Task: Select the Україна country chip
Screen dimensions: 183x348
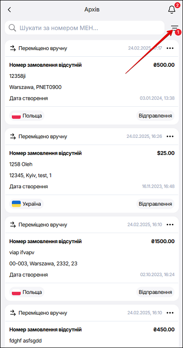Action: tap(27, 204)
